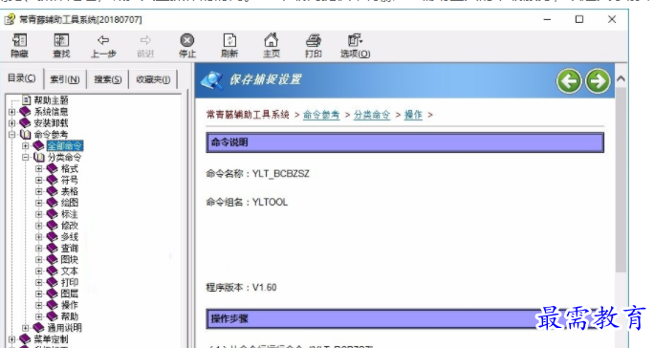Click the 表格 book icon in tree
This screenshot has height=348, width=654.
pyautogui.click(x=53, y=191)
